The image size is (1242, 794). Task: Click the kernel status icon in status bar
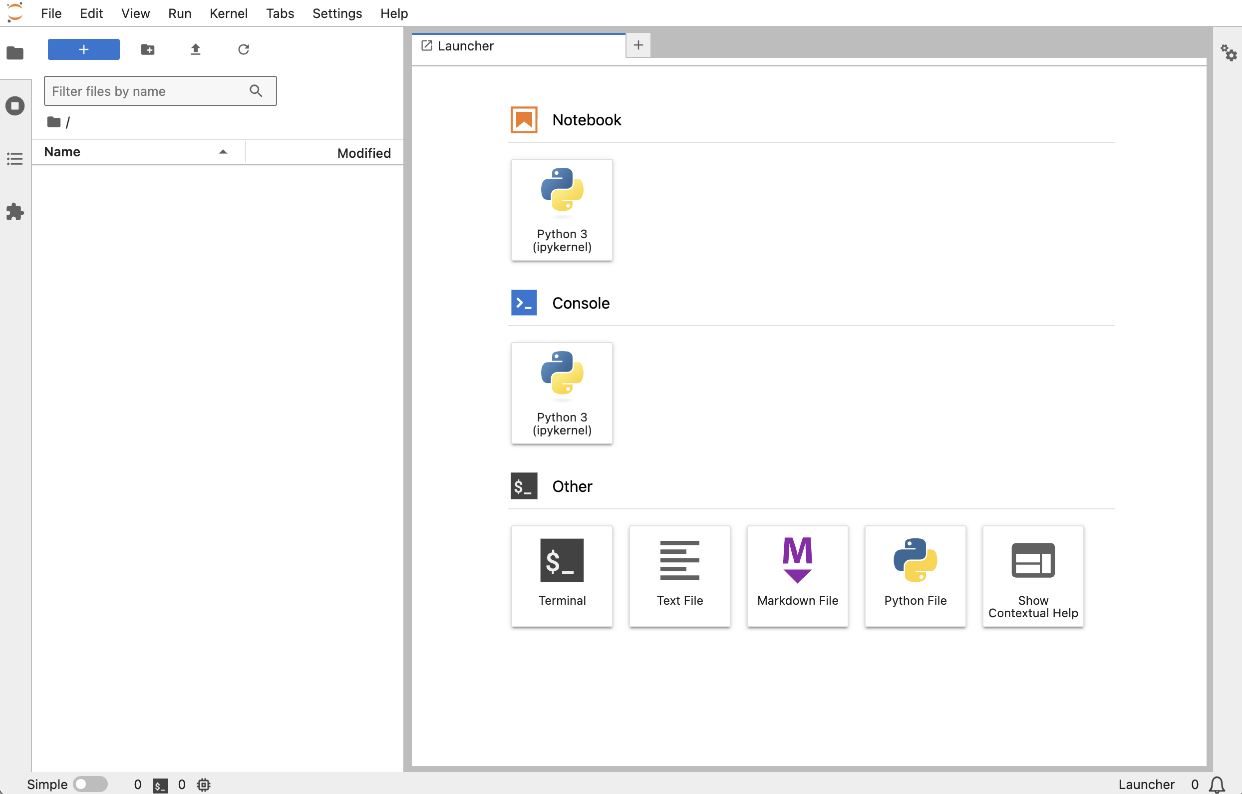pyautogui.click(x=204, y=784)
